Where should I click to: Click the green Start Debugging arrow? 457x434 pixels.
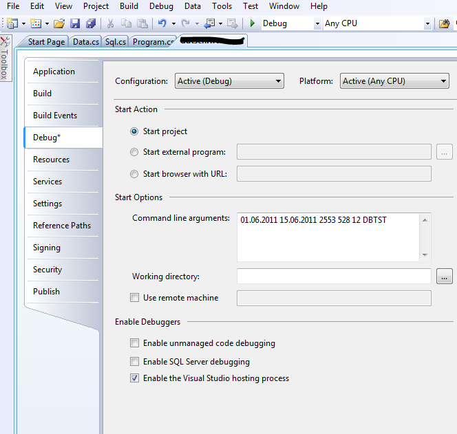[x=253, y=23]
